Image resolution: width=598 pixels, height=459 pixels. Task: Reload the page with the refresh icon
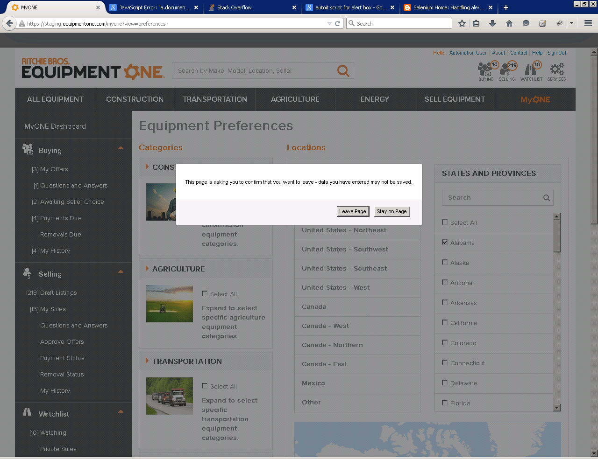(x=337, y=23)
